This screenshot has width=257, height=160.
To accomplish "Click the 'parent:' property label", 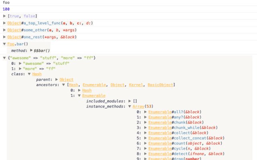I will click(44, 80).
